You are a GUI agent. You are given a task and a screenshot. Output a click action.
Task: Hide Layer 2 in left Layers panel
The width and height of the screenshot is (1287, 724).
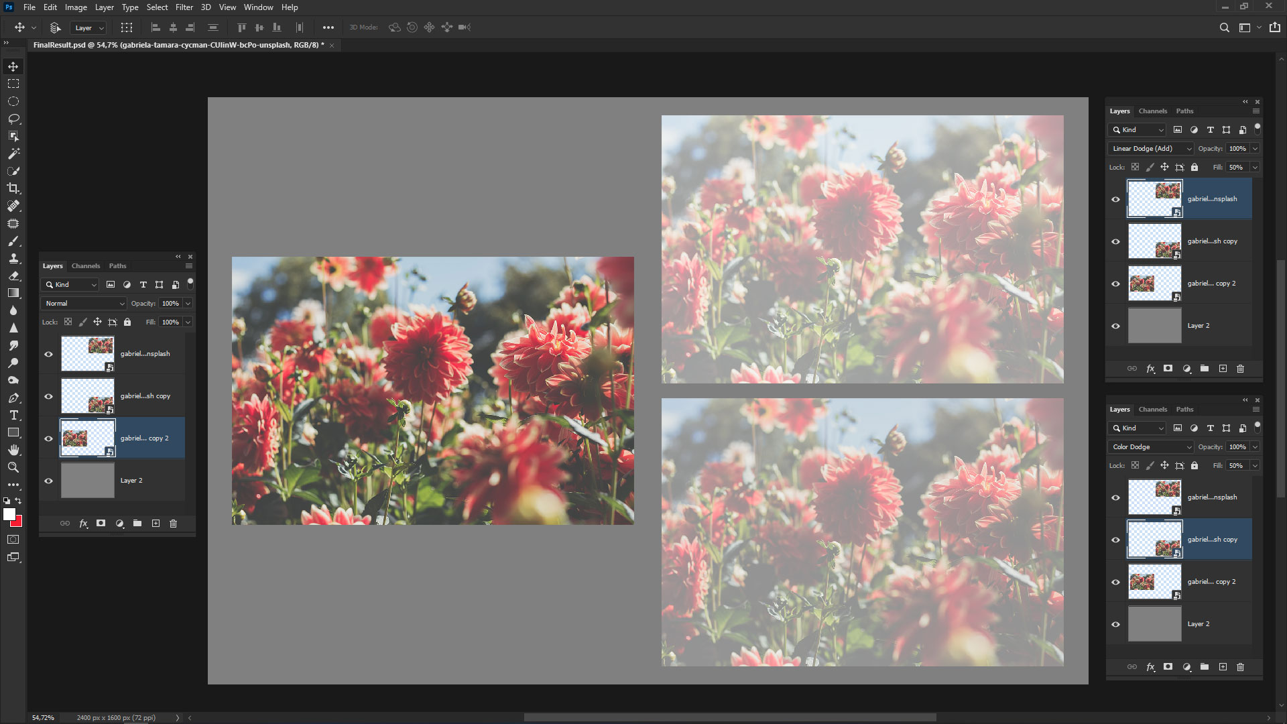[48, 481]
